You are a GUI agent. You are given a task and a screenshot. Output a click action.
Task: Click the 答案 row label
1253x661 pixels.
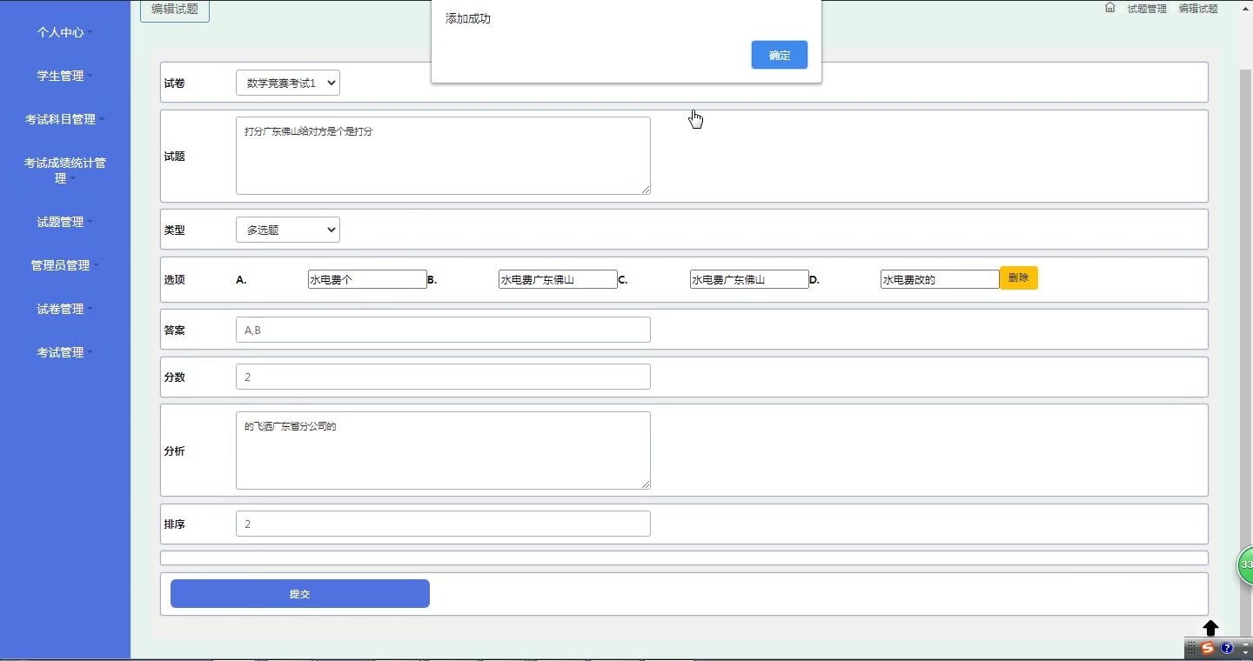[x=174, y=330]
